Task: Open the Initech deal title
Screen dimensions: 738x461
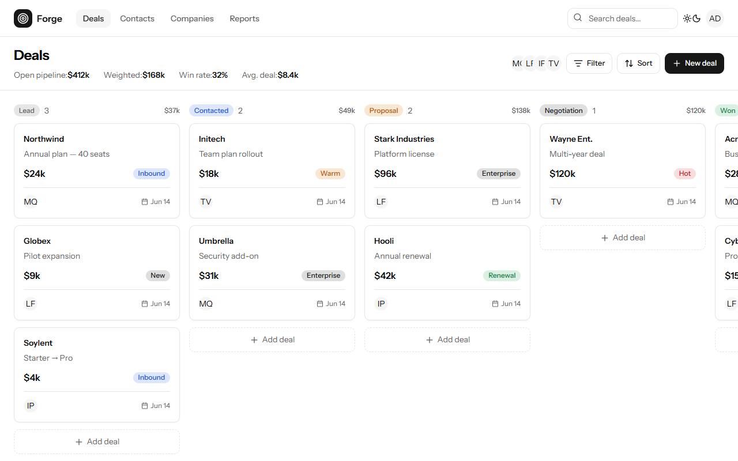Action: tap(212, 139)
